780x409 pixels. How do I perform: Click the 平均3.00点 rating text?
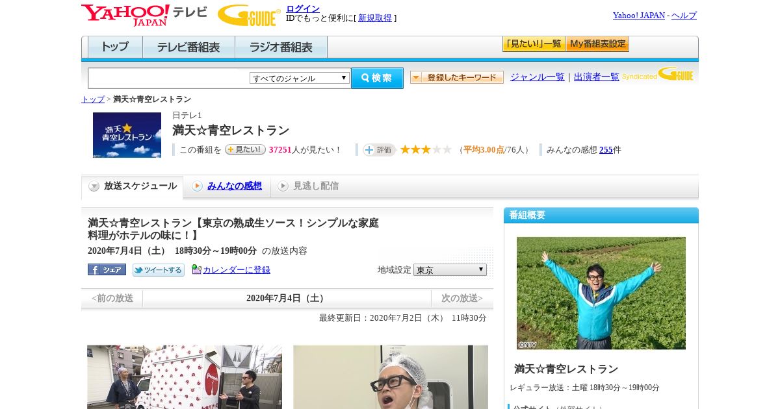click(484, 150)
